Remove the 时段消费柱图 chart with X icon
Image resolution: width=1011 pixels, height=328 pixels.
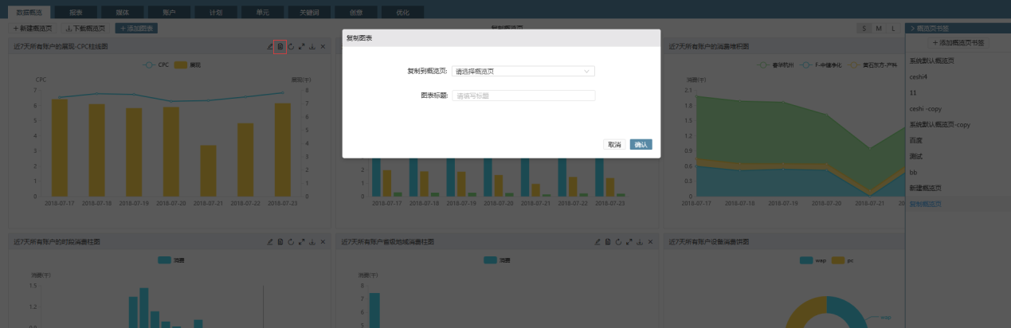coord(323,241)
